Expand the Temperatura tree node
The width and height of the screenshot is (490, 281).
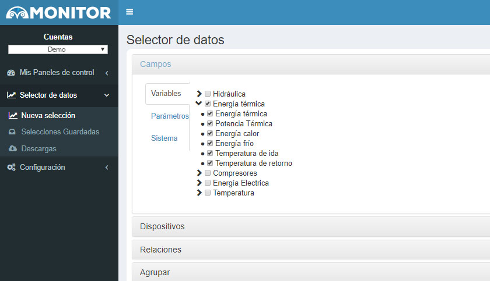coord(199,193)
